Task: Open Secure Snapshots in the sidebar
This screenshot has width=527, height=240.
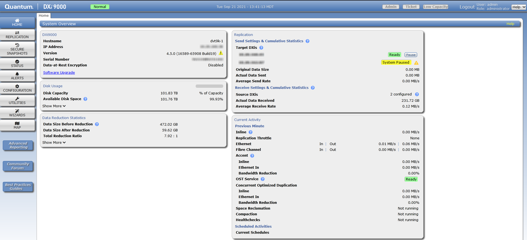Action: 17,49
